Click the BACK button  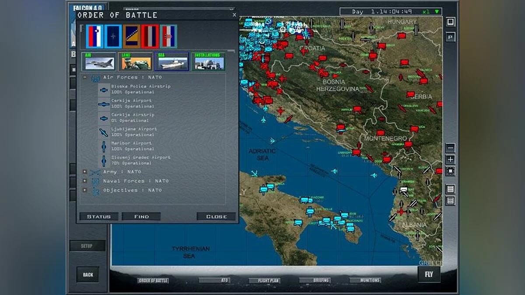click(88, 274)
